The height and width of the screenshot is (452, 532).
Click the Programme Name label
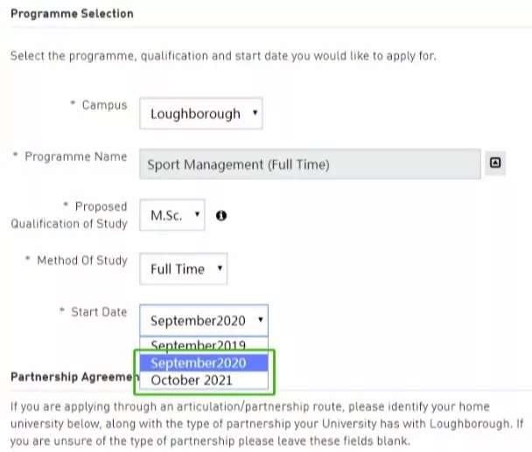(75, 156)
